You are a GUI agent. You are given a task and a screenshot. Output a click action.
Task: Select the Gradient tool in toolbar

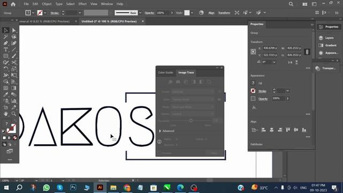pyautogui.click(x=14, y=88)
